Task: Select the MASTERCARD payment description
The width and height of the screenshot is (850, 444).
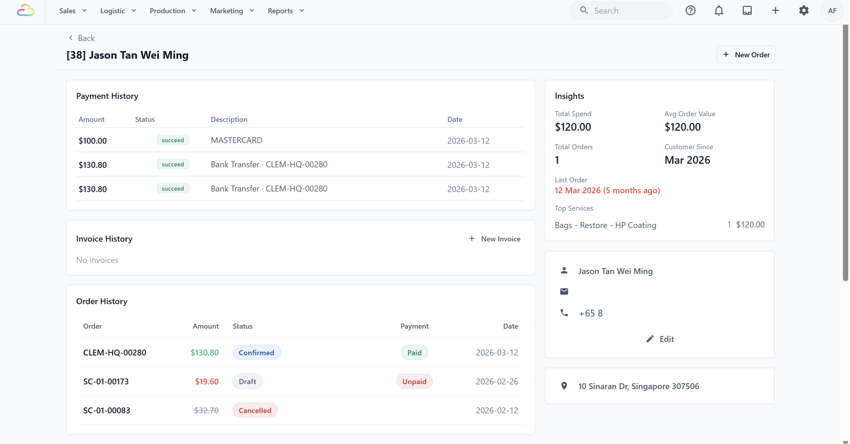Action: pyautogui.click(x=236, y=140)
